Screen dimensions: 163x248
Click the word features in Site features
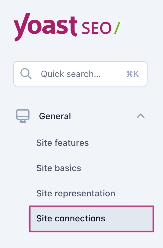point(71,143)
